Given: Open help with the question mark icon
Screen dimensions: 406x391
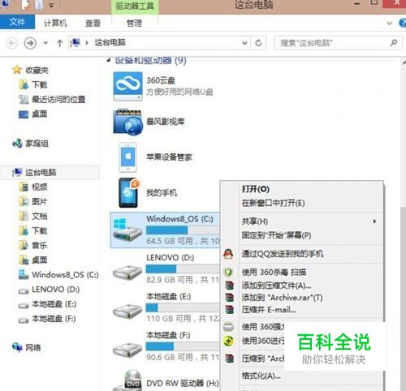Looking at the screenshot, I should pos(403,23).
